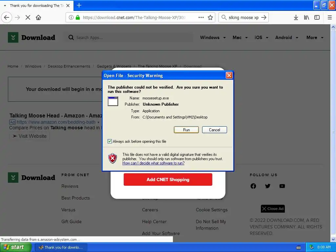
Task: Close the Open File Security Warning dialog
Action: point(229,75)
